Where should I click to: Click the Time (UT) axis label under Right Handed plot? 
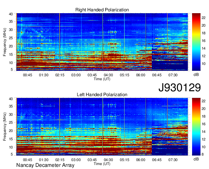pos(102,79)
